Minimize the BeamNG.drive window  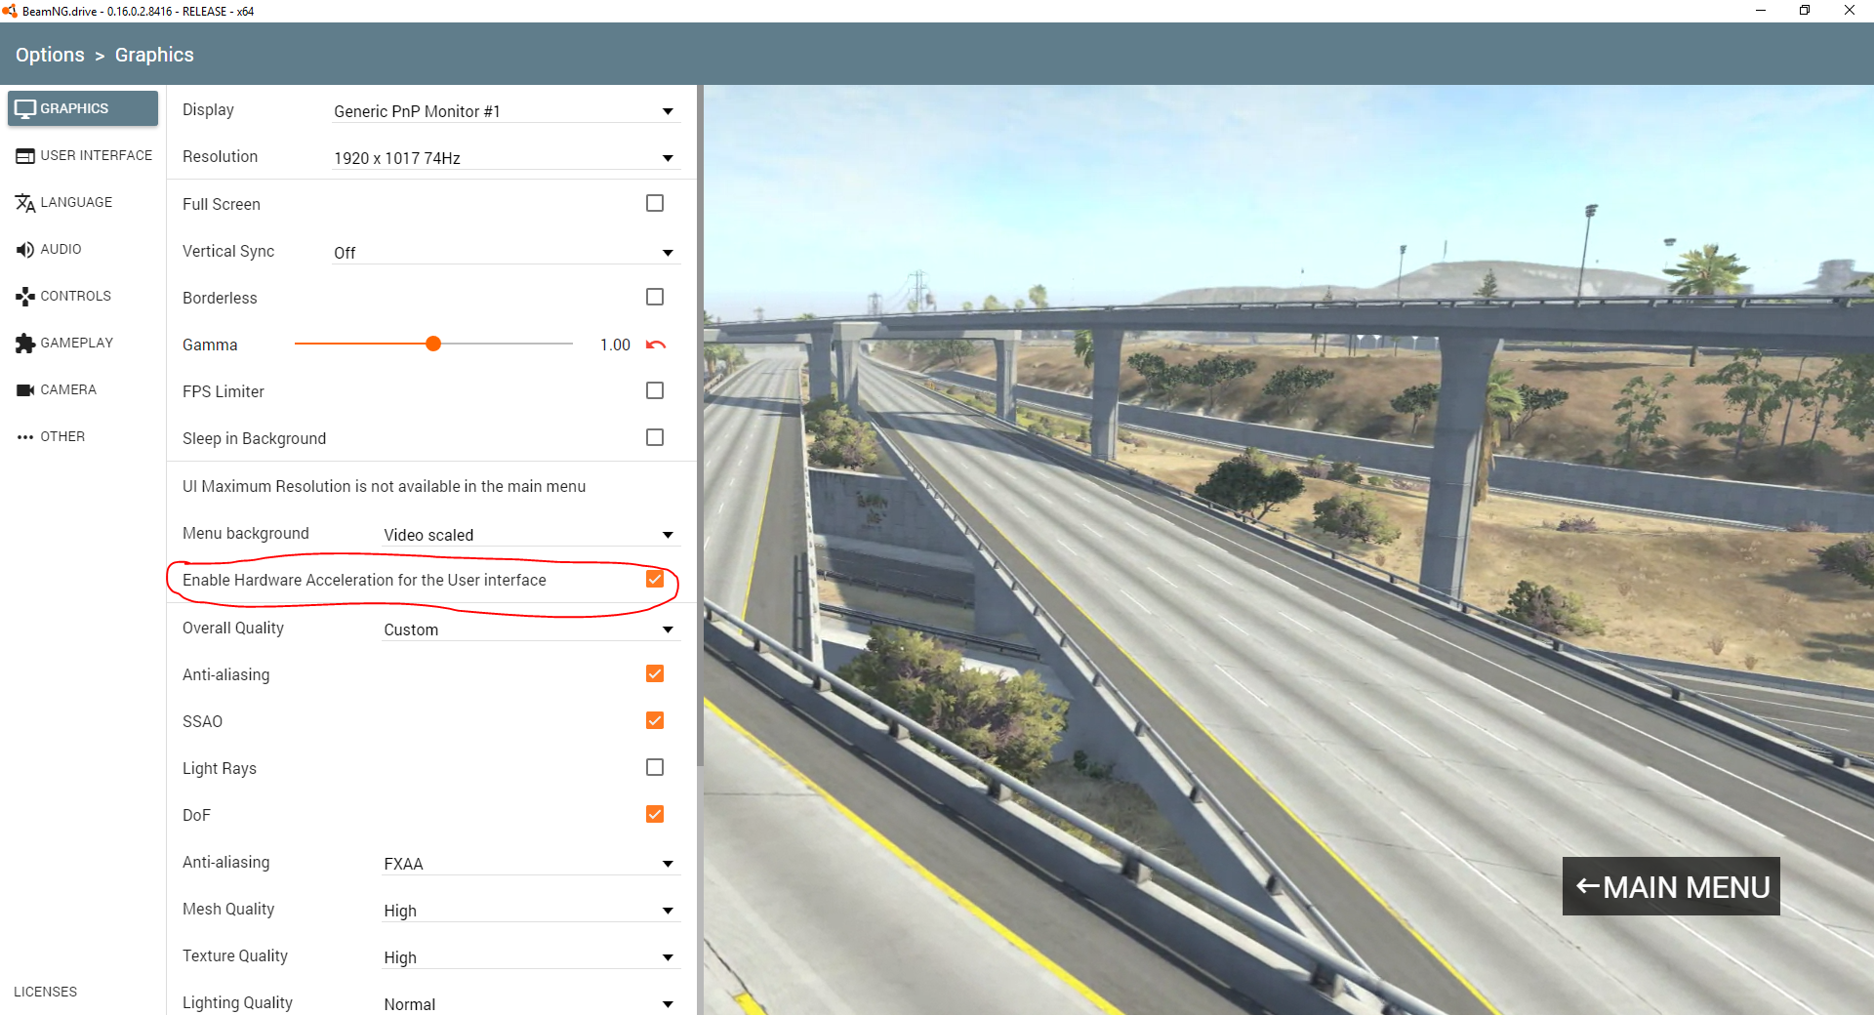[x=1761, y=11]
